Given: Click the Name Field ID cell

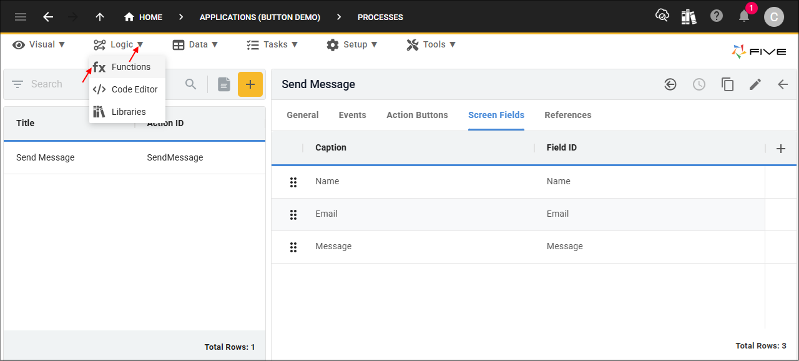Looking at the screenshot, I should tap(559, 182).
